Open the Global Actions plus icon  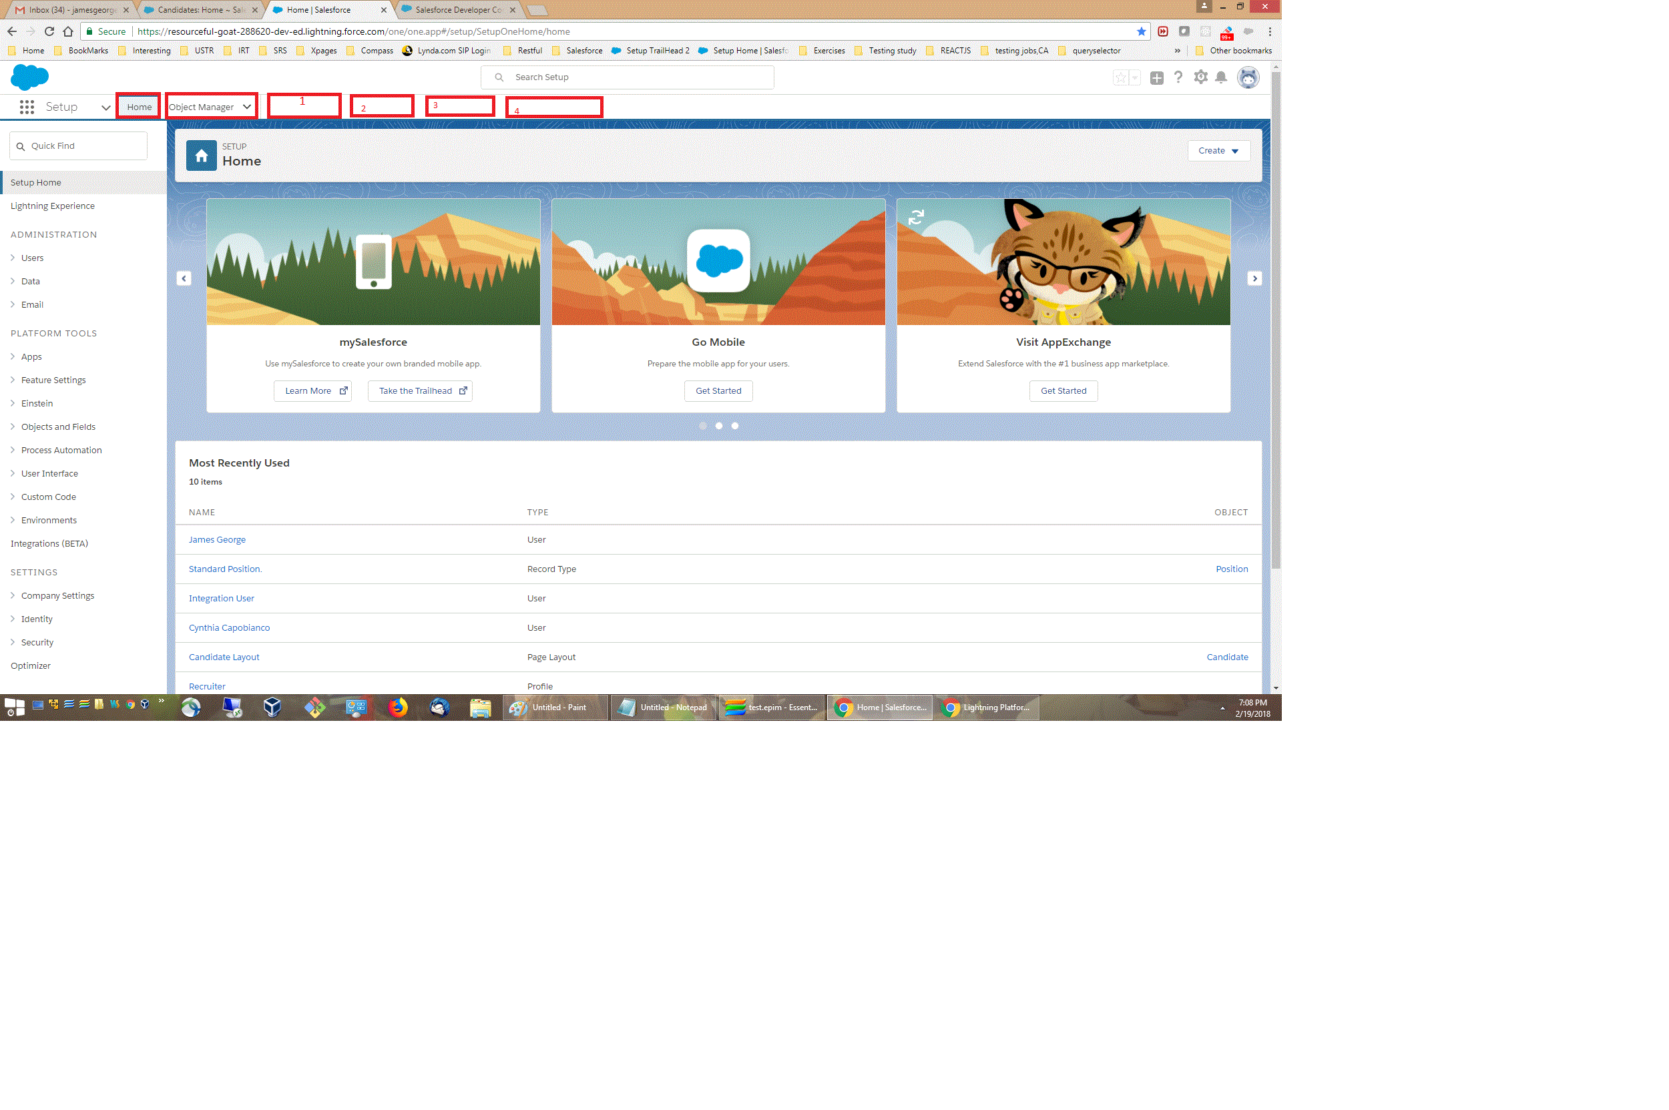[1156, 78]
